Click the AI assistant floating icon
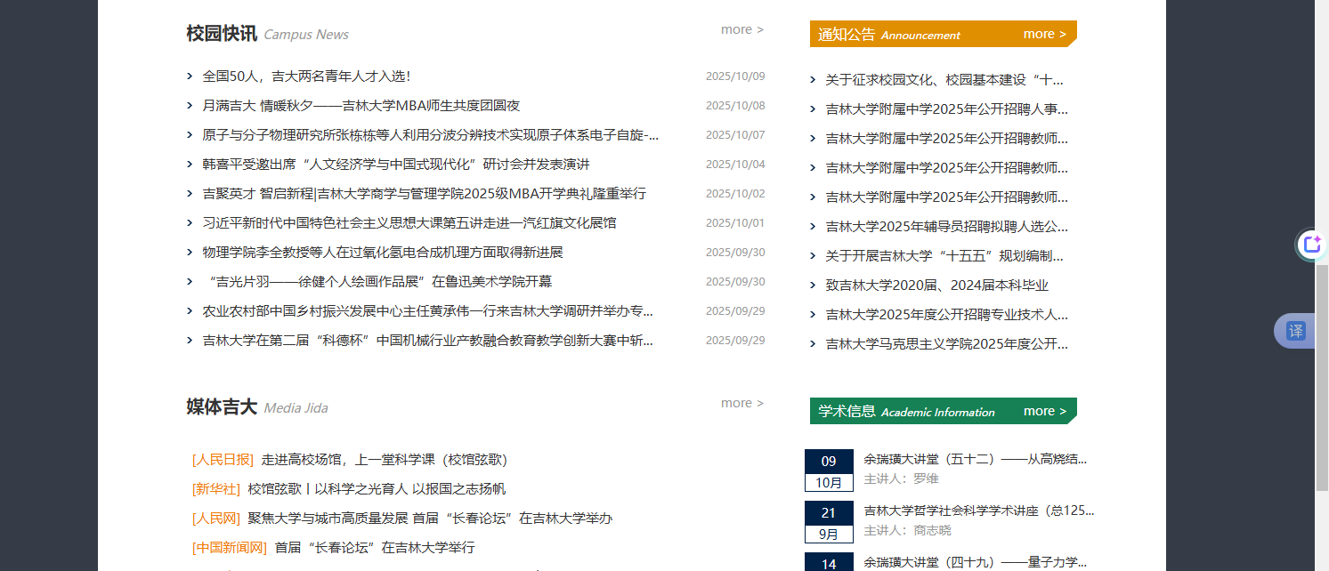Image resolution: width=1329 pixels, height=571 pixels. point(1310,245)
